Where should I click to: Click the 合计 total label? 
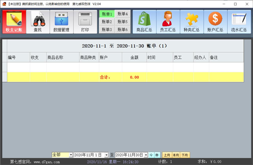tap(105, 77)
